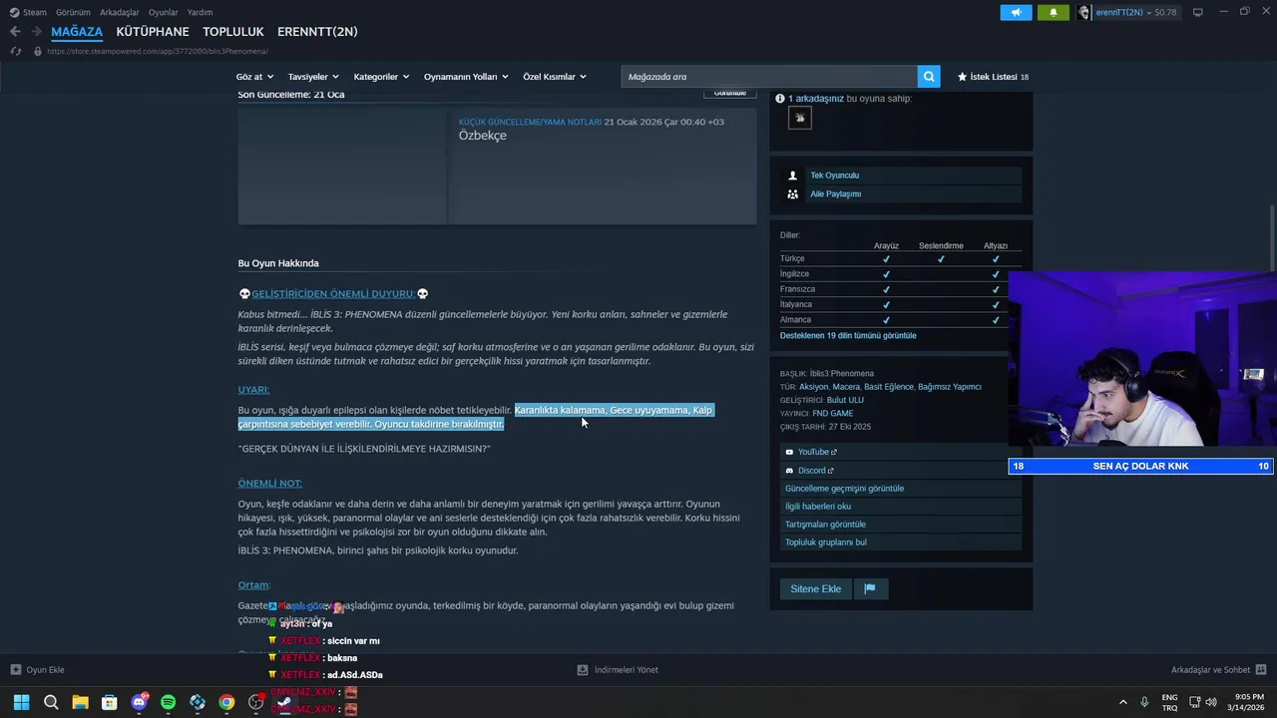Go forward with the right arrow
This screenshot has height=718, width=1277.
36,32
